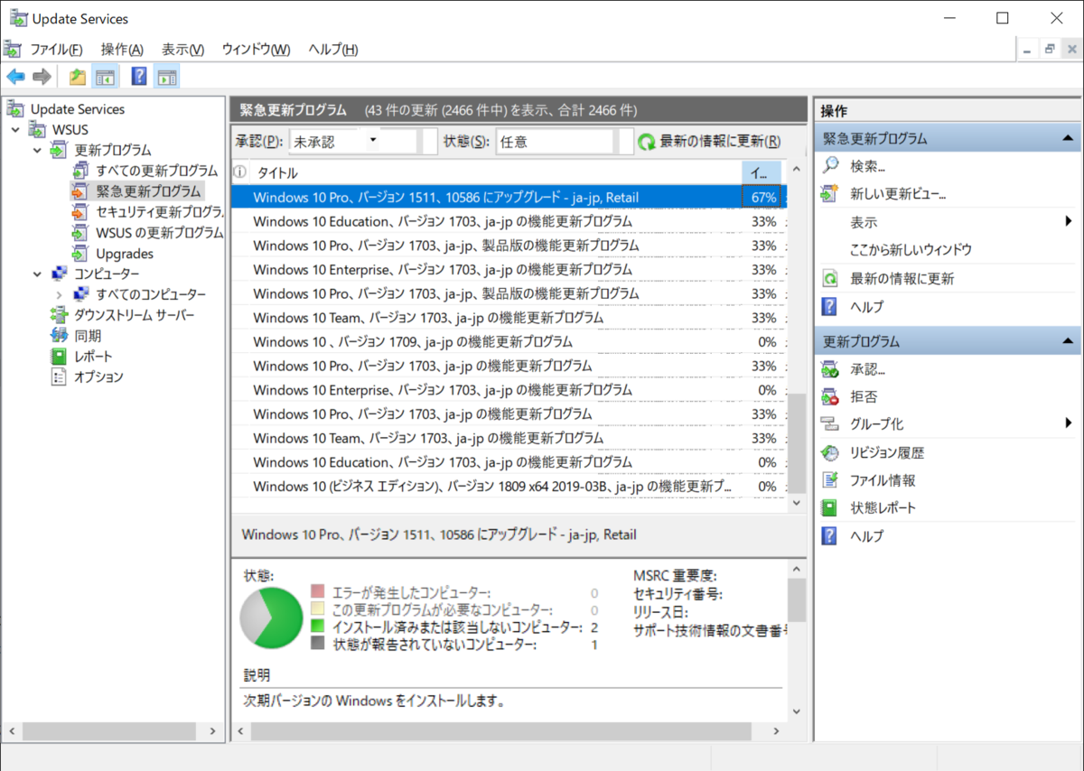This screenshot has height=771, width=1084.
Task: Click the 承認... approve icon
Action: point(830,369)
